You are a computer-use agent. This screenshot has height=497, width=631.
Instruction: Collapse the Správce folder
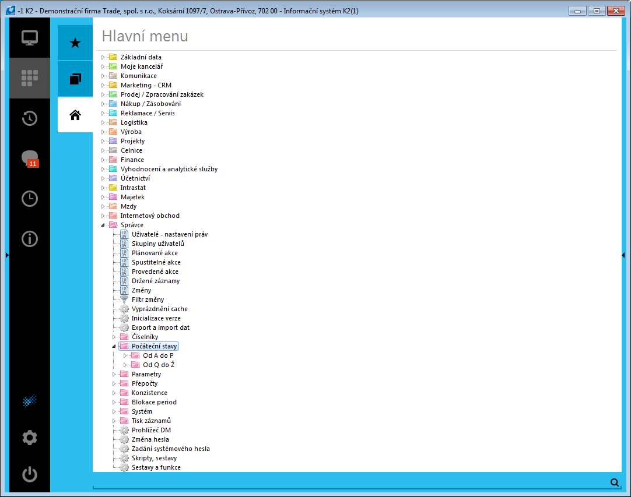[x=103, y=225]
